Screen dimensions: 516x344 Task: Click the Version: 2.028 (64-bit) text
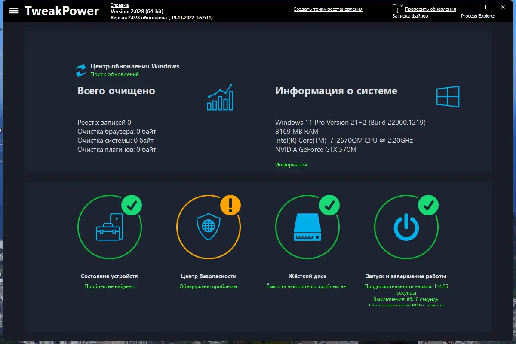[x=138, y=12]
